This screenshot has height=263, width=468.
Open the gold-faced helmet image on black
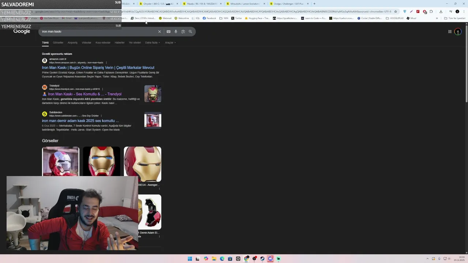tap(102, 161)
